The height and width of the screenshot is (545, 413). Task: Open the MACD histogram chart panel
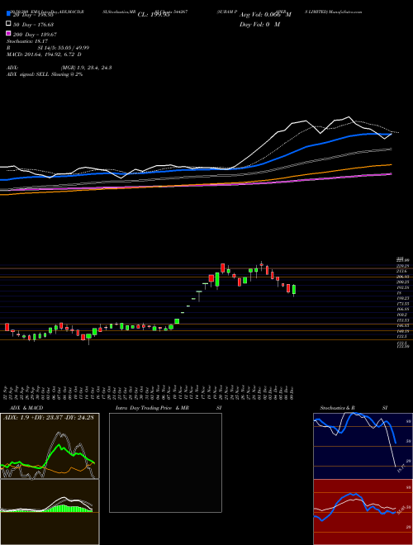pos(50,512)
